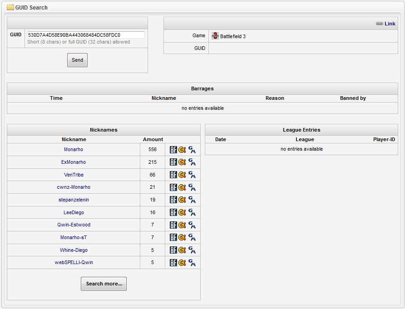The width and height of the screenshot is (405, 309).
Task: Open orange GGC icon for Monarho row
Action: point(182,150)
